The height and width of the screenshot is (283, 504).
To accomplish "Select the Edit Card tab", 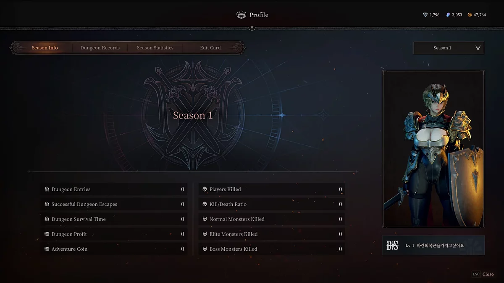I will (210, 48).
